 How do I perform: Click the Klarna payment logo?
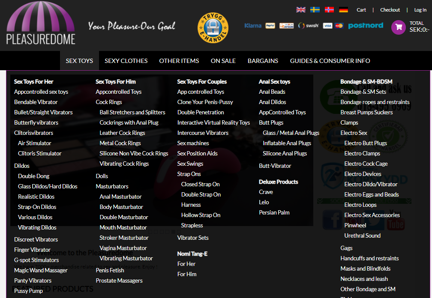point(253,26)
